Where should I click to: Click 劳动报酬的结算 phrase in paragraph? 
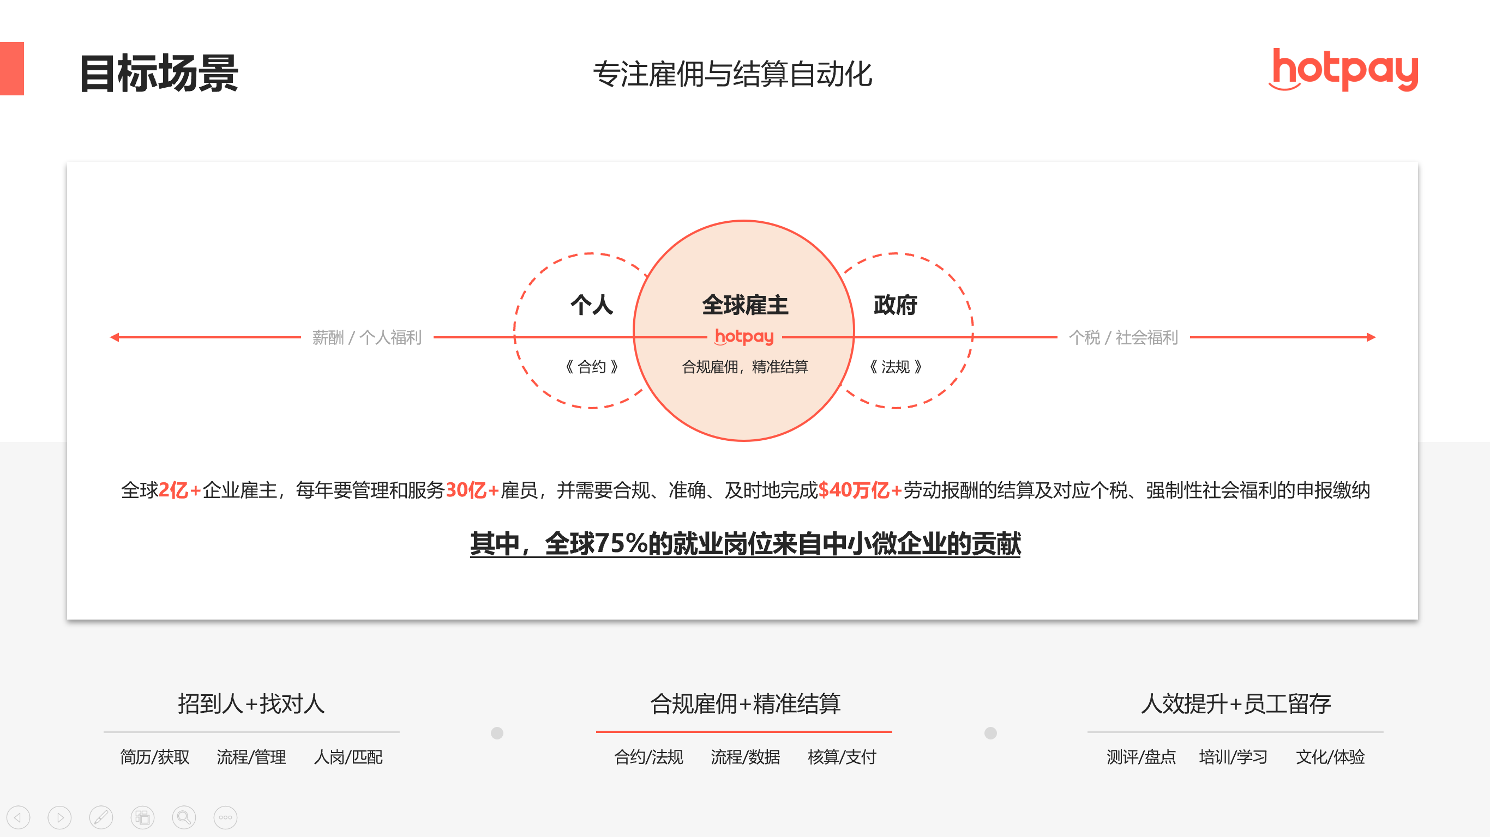pyautogui.click(x=968, y=490)
